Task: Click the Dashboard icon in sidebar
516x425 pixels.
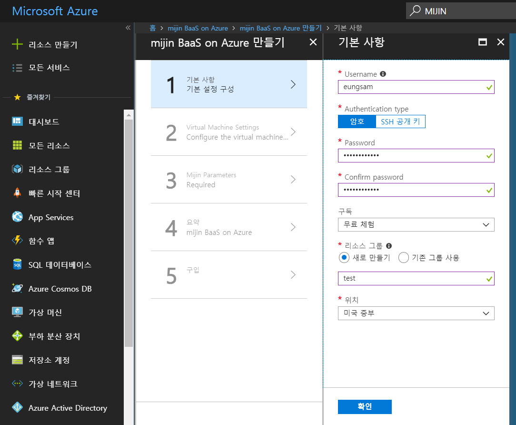Action: [x=17, y=121]
